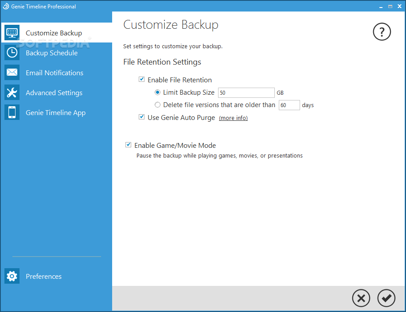The image size is (406, 312).
Task: Select Genie Timeline App section label
Action: [x=56, y=113]
